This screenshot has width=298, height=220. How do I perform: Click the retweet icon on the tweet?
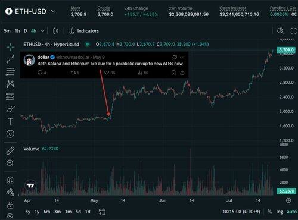click(73, 73)
